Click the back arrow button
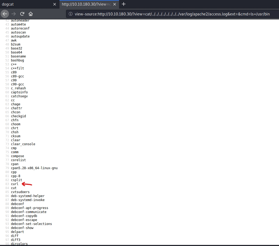The height and width of the screenshot is (246, 279). pyautogui.click(x=5, y=14)
